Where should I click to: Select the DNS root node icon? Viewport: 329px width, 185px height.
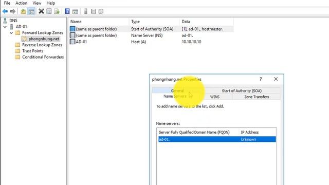[5, 21]
